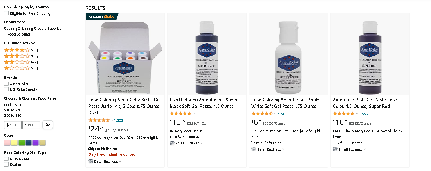
Task: Click the $ Min price input field
Action: coord(13,125)
